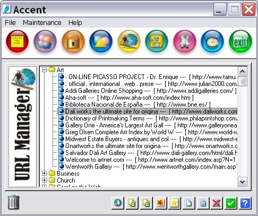Click the URL Manager logo panel
The height and width of the screenshot is (216, 258).
click(x=22, y=126)
